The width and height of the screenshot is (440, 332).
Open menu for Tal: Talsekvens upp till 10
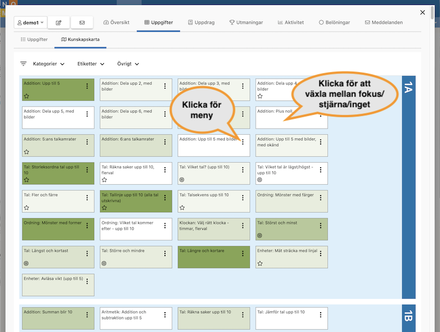pyautogui.click(x=243, y=198)
